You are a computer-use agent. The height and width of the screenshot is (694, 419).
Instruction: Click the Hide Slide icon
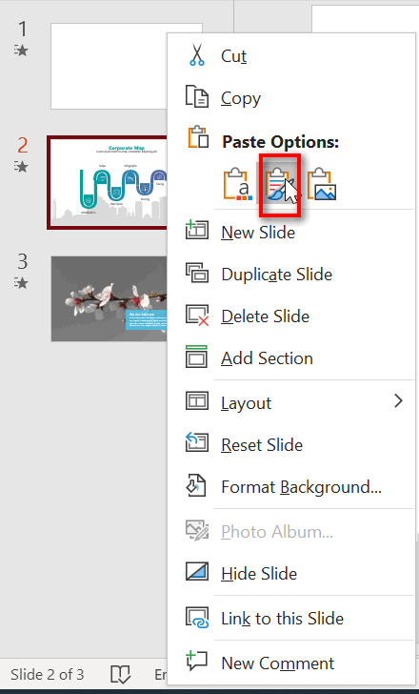(x=197, y=572)
